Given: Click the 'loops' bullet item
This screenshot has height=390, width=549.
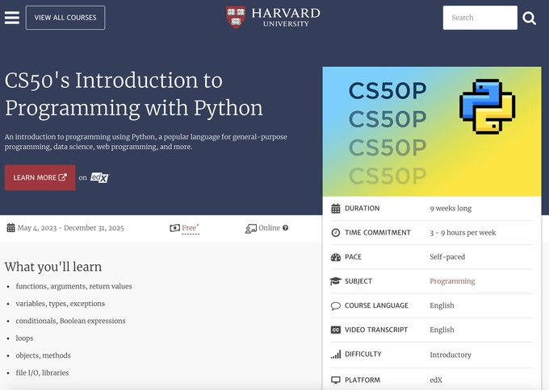Looking at the screenshot, I should (24, 338).
